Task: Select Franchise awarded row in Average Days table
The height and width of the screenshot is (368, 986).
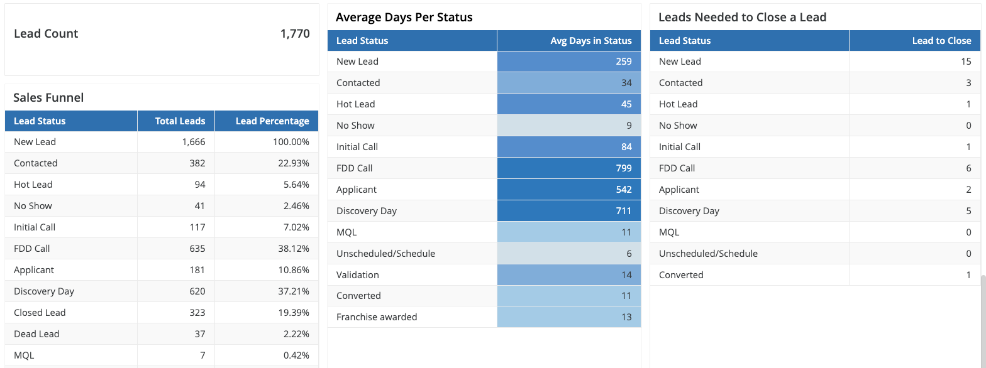Action: [377, 317]
